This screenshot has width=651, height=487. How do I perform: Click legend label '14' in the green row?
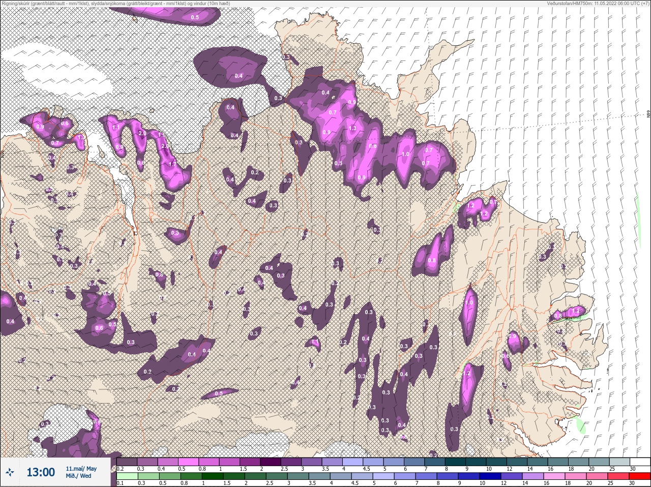tap(525, 483)
